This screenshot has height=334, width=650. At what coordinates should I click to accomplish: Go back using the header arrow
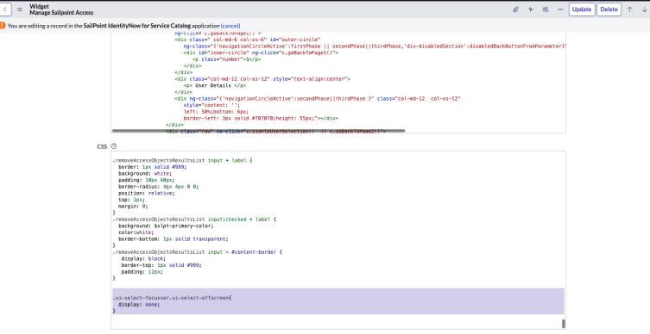5,9
